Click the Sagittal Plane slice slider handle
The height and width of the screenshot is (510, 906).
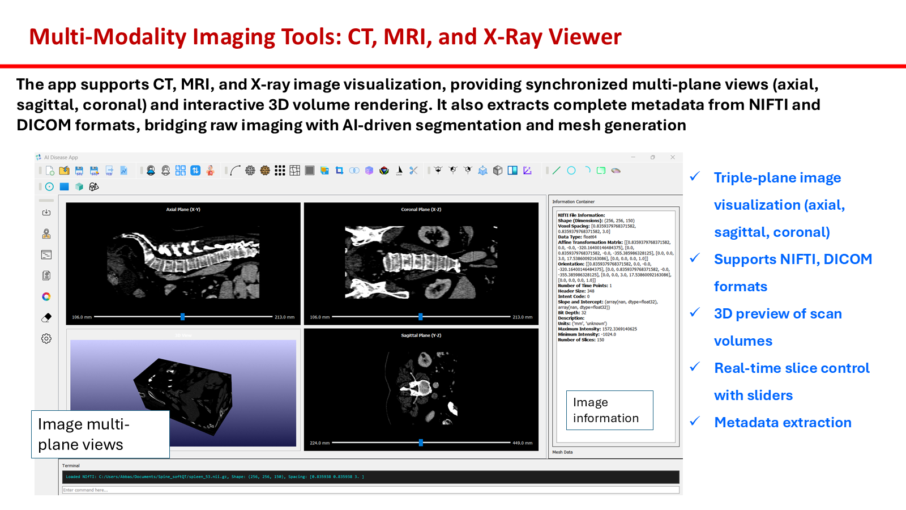[x=421, y=443]
